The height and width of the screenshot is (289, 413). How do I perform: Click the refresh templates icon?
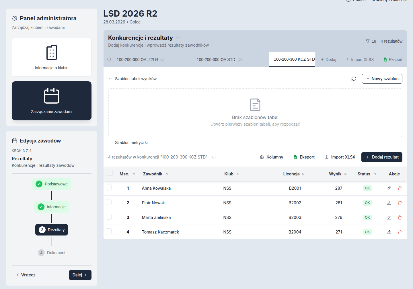tap(354, 79)
